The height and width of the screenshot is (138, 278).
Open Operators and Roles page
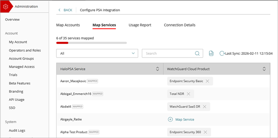pos(25,50)
